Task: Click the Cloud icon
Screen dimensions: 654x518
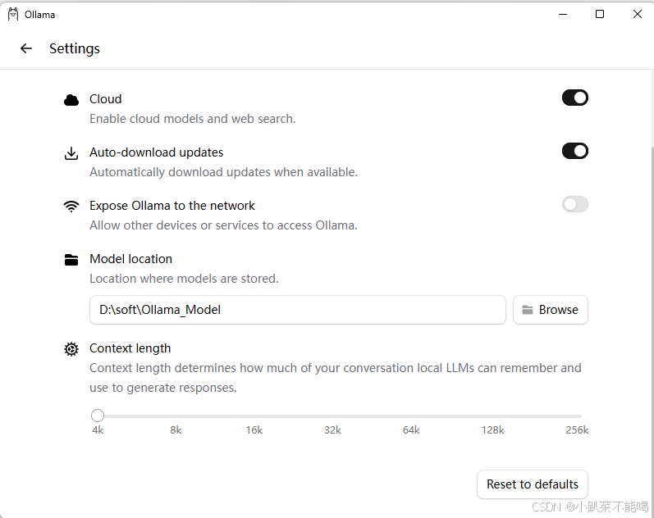Action: (71, 100)
